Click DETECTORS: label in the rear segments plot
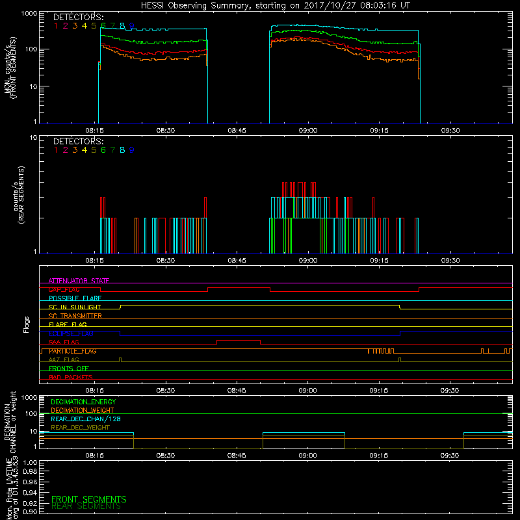The image size is (520, 520). 79,141
